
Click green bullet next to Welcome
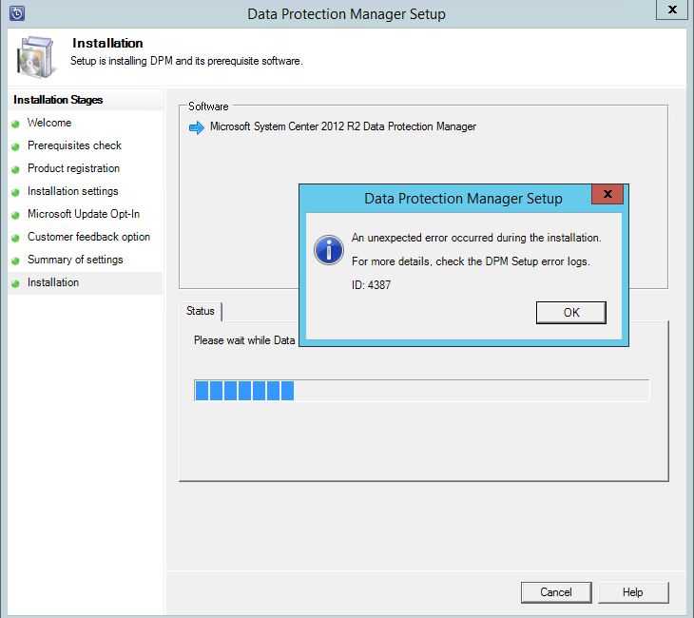(x=15, y=124)
